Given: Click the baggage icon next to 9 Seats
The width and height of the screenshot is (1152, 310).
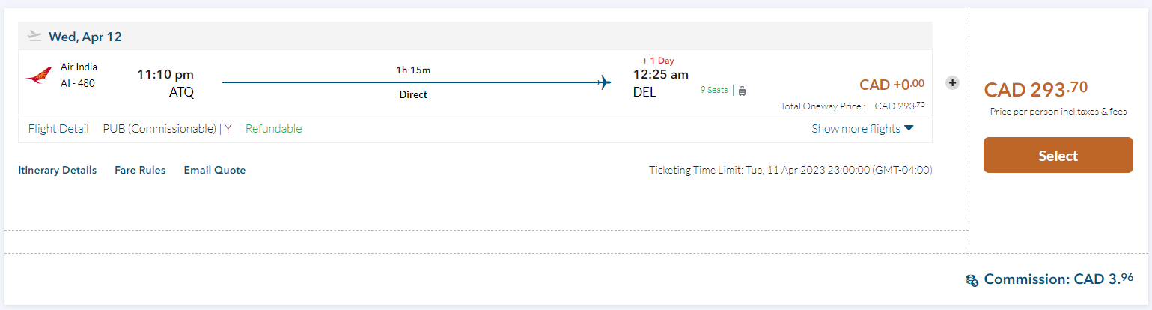Looking at the screenshot, I should [x=742, y=91].
